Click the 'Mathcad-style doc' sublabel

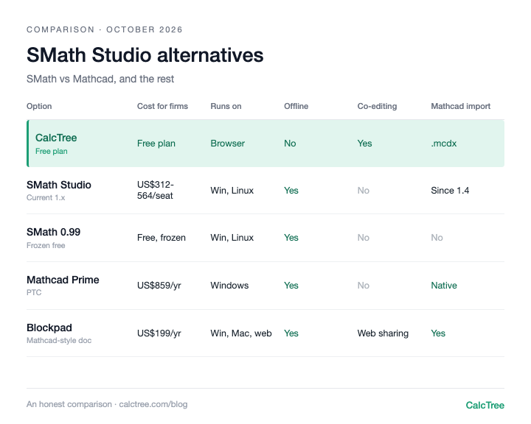[59, 341]
